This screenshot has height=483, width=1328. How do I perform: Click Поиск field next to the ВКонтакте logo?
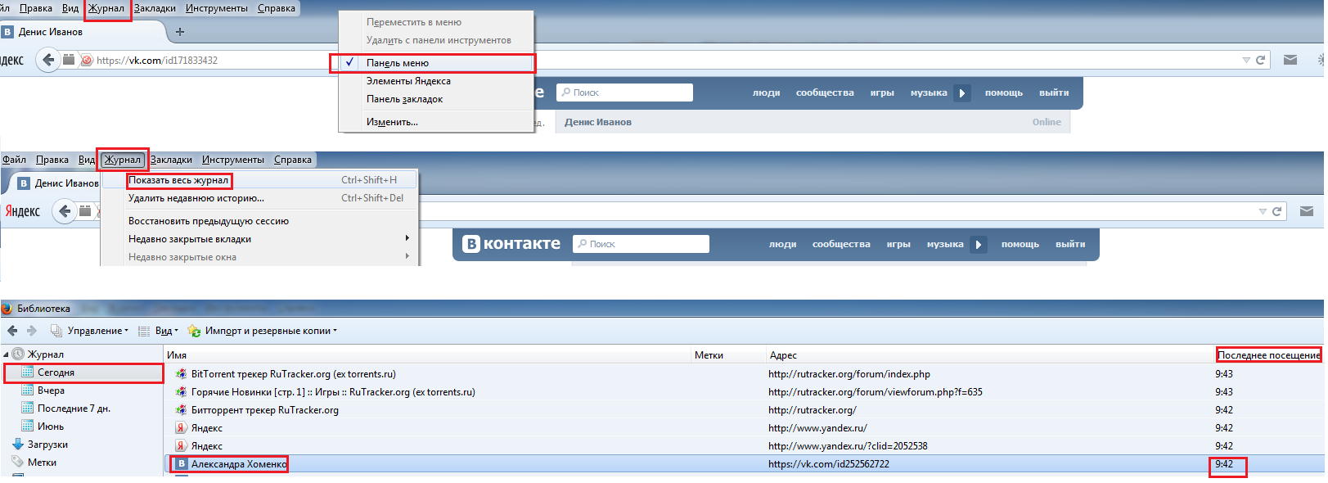pos(641,244)
